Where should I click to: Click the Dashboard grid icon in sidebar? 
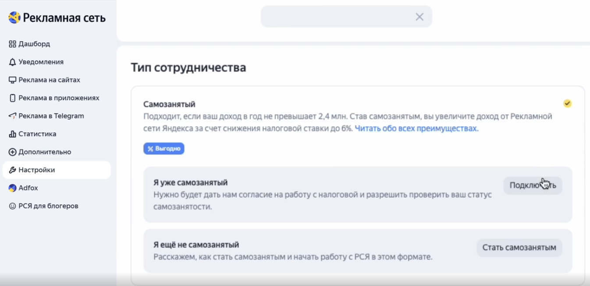(x=12, y=44)
